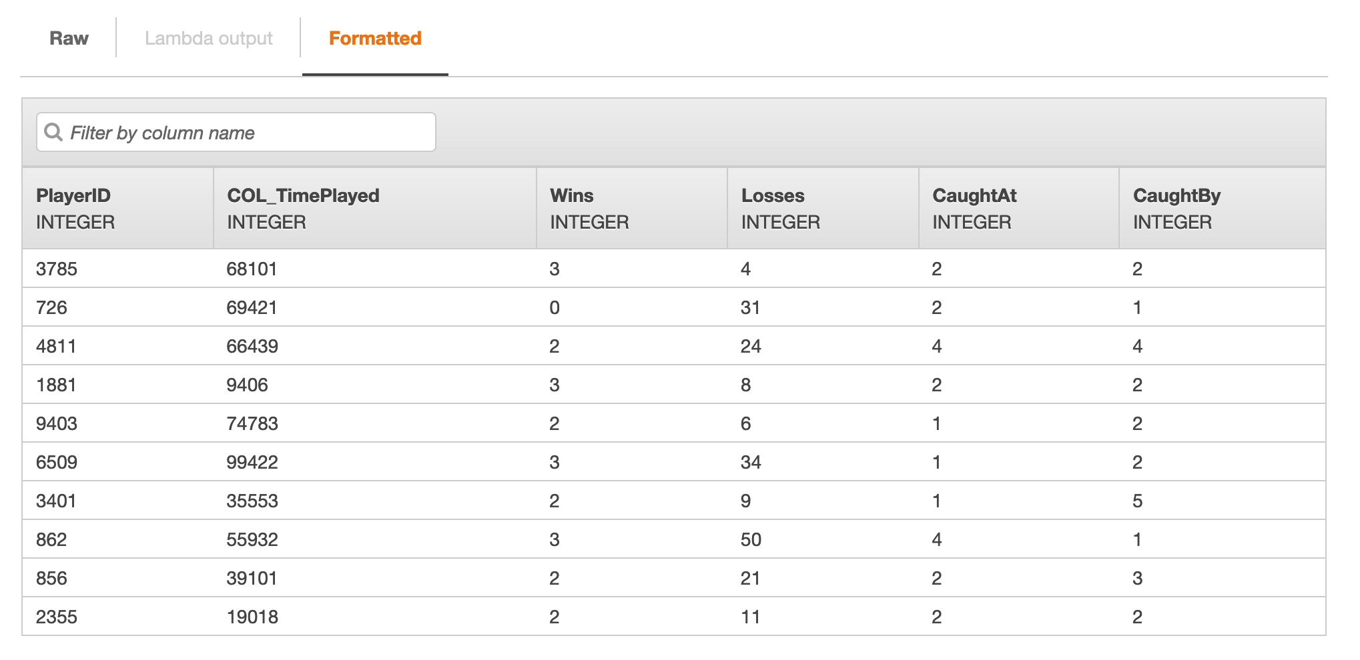Click TimePlayed value 99422

click(x=252, y=463)
